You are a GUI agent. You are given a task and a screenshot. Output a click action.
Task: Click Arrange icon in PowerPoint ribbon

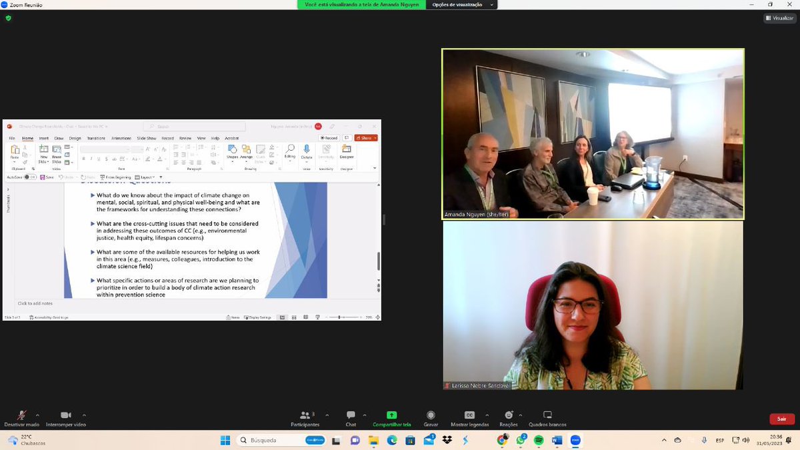[x=246, y=150]
